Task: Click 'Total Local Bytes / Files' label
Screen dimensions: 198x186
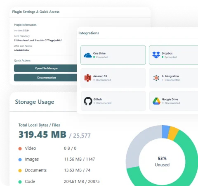Action: point(39,125)
